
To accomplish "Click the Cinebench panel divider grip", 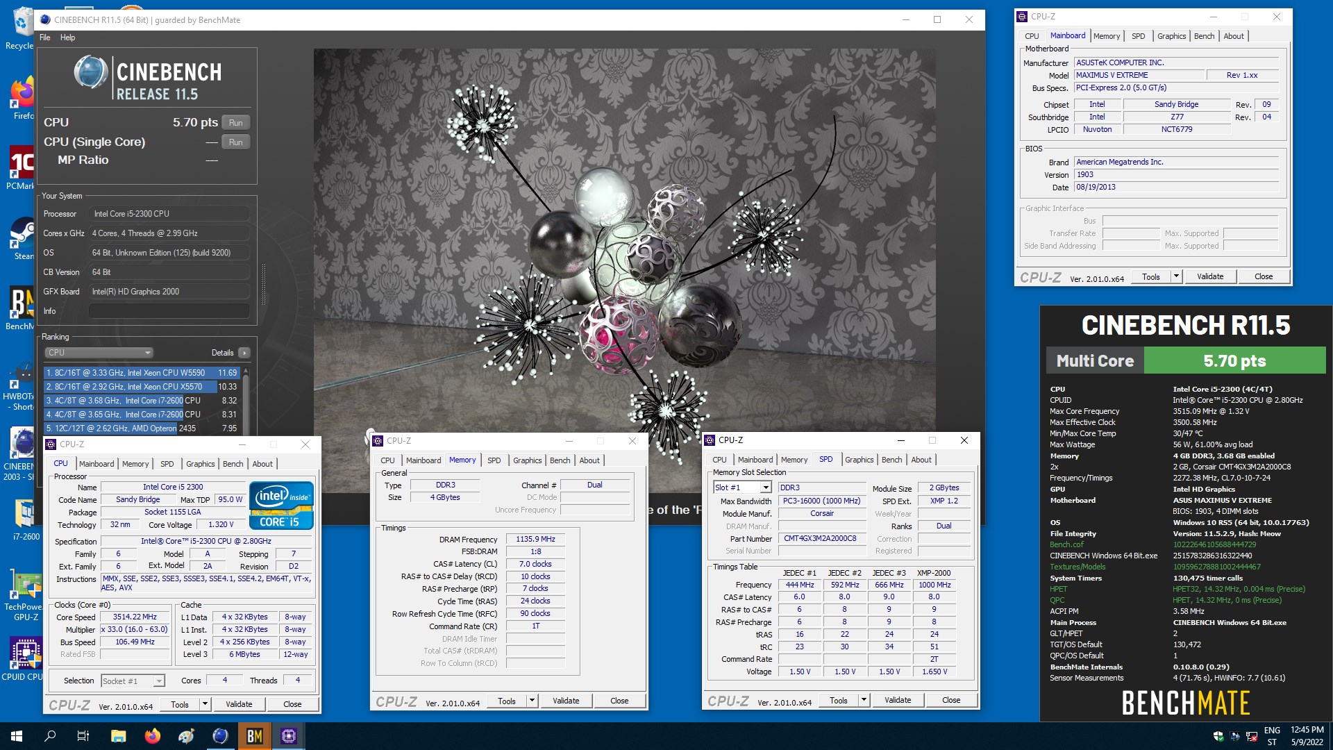I will [x=263, y=285].
